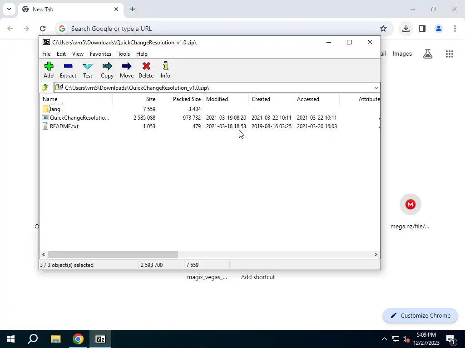
Task: Open the Tools menu
Action: 124,54
